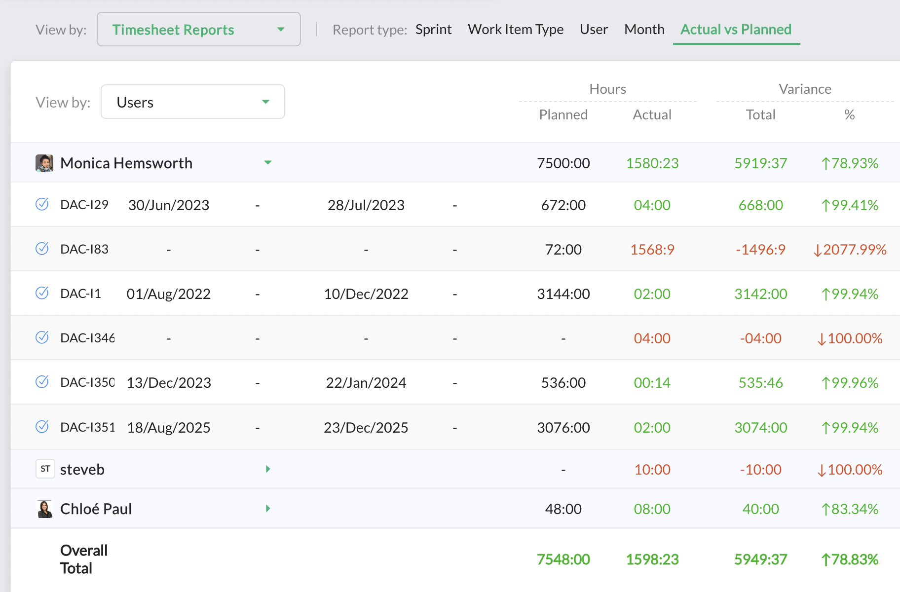Click the ST avatar badge for steveb
Viewport: 900px width, 592px height.
45,469
